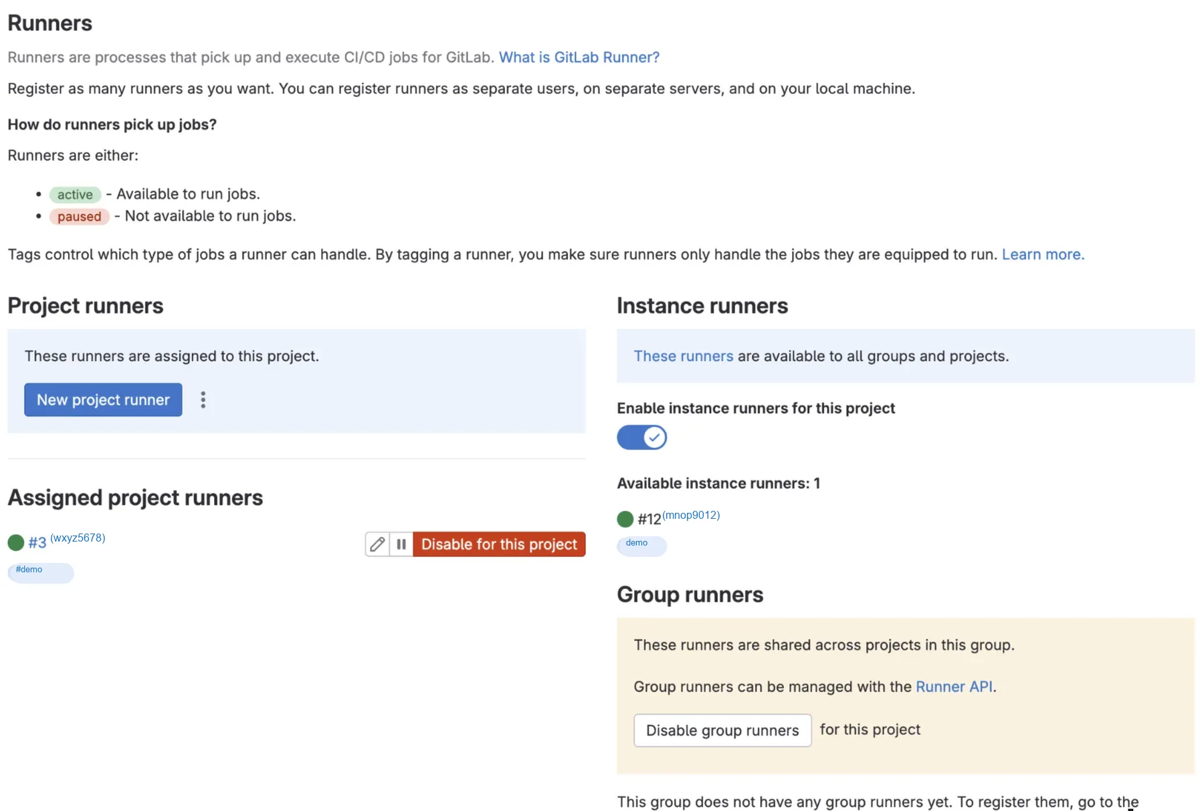1204x811 pixels.
Task: Open runner #3 link
Action: [37, 543]
